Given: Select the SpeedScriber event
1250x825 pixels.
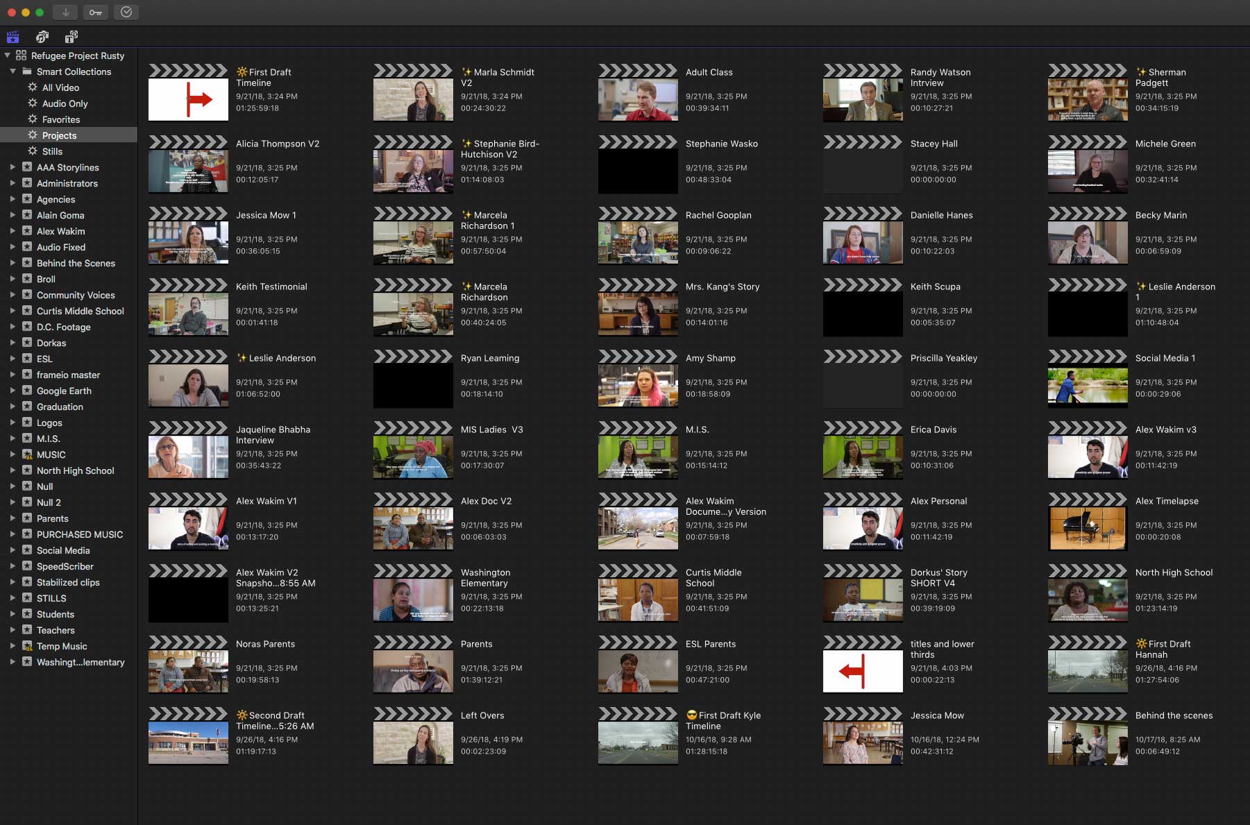Looking at the screenshot, I should 69,566.
